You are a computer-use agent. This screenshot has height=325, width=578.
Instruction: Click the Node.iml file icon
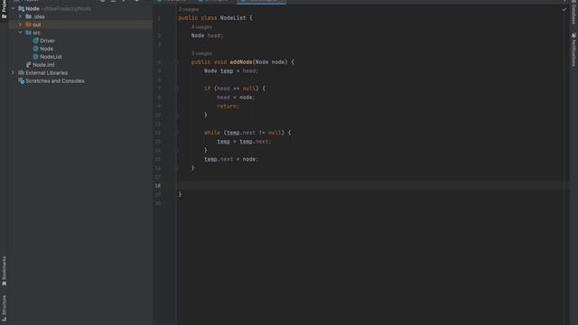[x=29, y=64]
